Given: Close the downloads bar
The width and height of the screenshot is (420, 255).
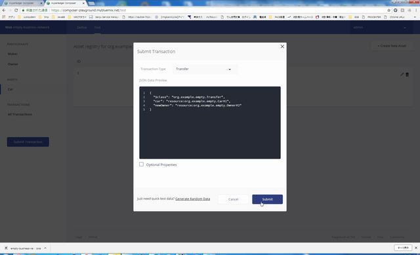Looking at the screenshot, I should [x=416, y=248].
